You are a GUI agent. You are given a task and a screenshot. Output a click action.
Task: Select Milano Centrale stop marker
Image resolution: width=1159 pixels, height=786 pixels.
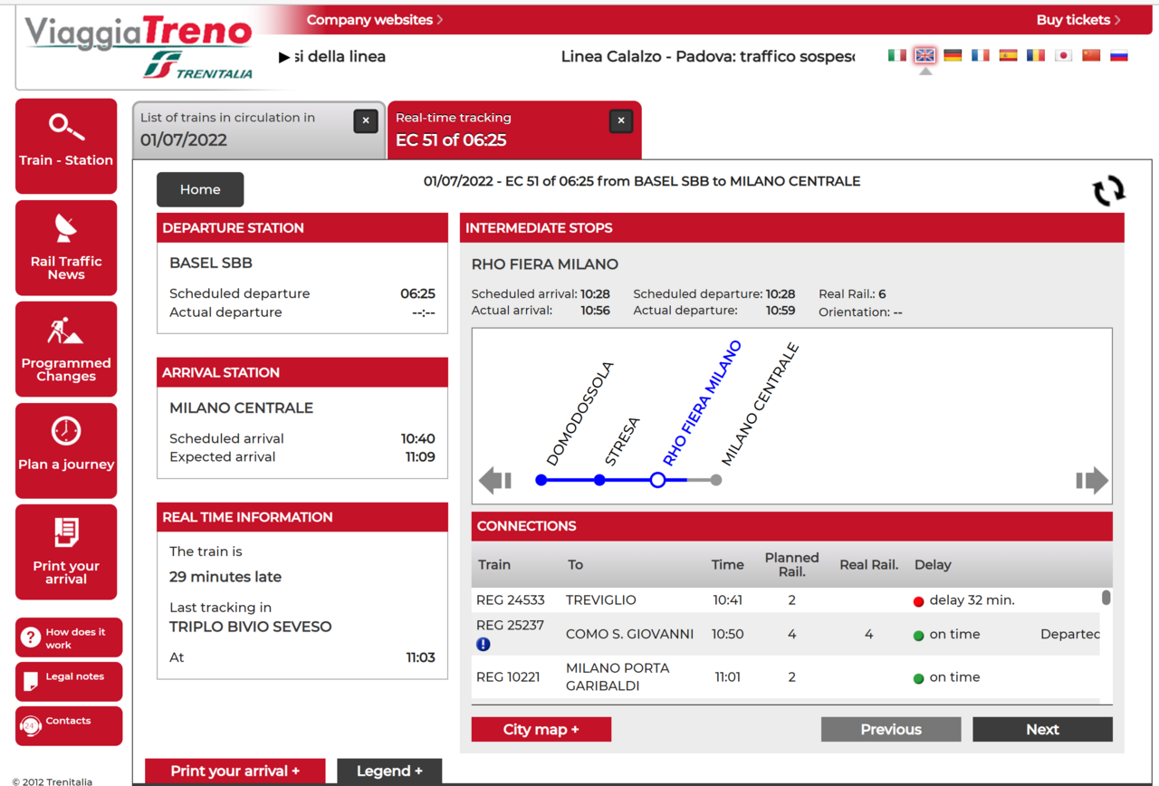click(716, 480)
